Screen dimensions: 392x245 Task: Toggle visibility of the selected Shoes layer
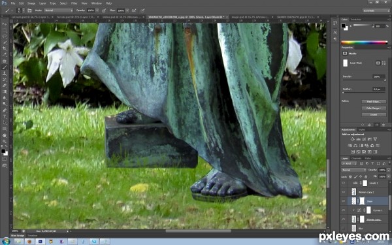coord(344,201)
